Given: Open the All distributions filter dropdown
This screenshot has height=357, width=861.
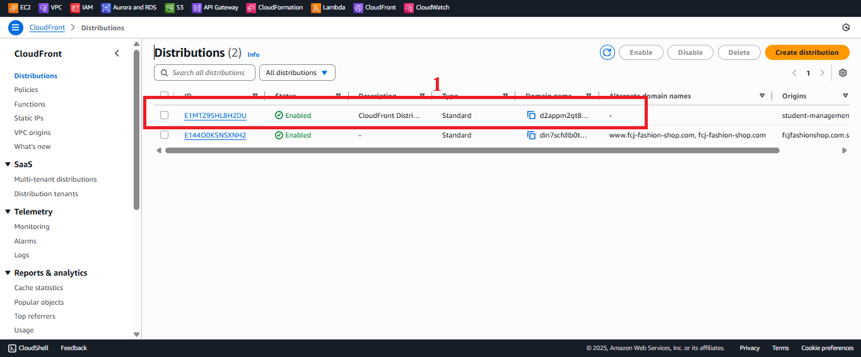Looking at the screenshot, I should pos(297,73).
